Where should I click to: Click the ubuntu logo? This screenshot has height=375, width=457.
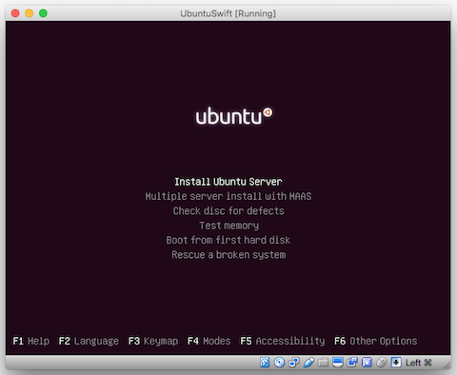(x=234, y=116)
